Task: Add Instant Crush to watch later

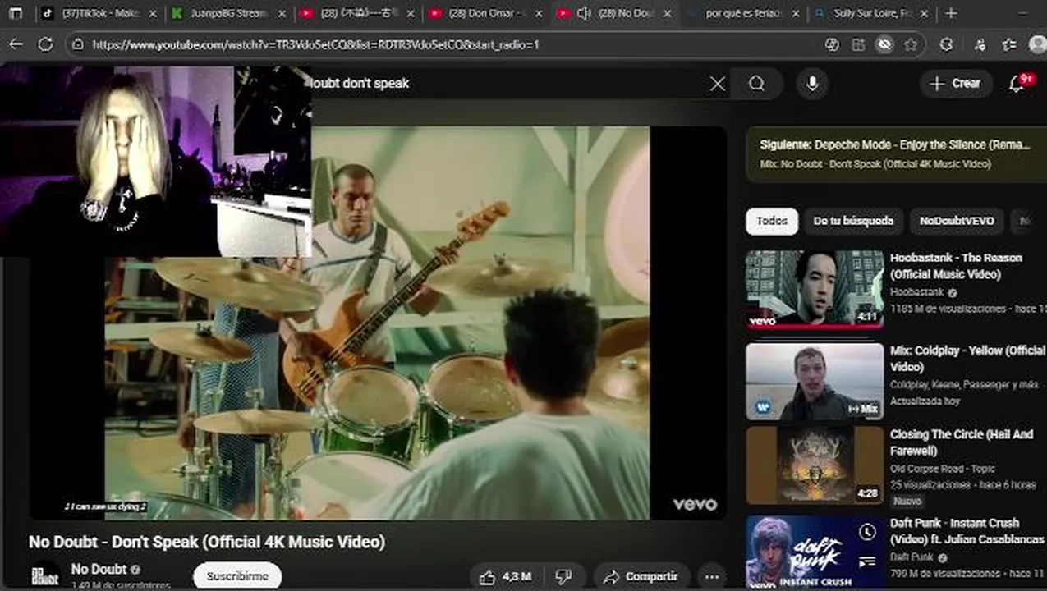Action: tap(867, 533)
